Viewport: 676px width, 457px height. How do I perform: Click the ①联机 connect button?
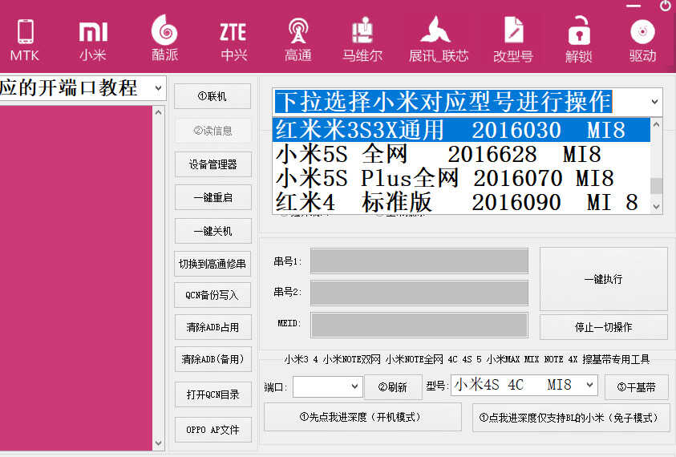pos(213,96)
